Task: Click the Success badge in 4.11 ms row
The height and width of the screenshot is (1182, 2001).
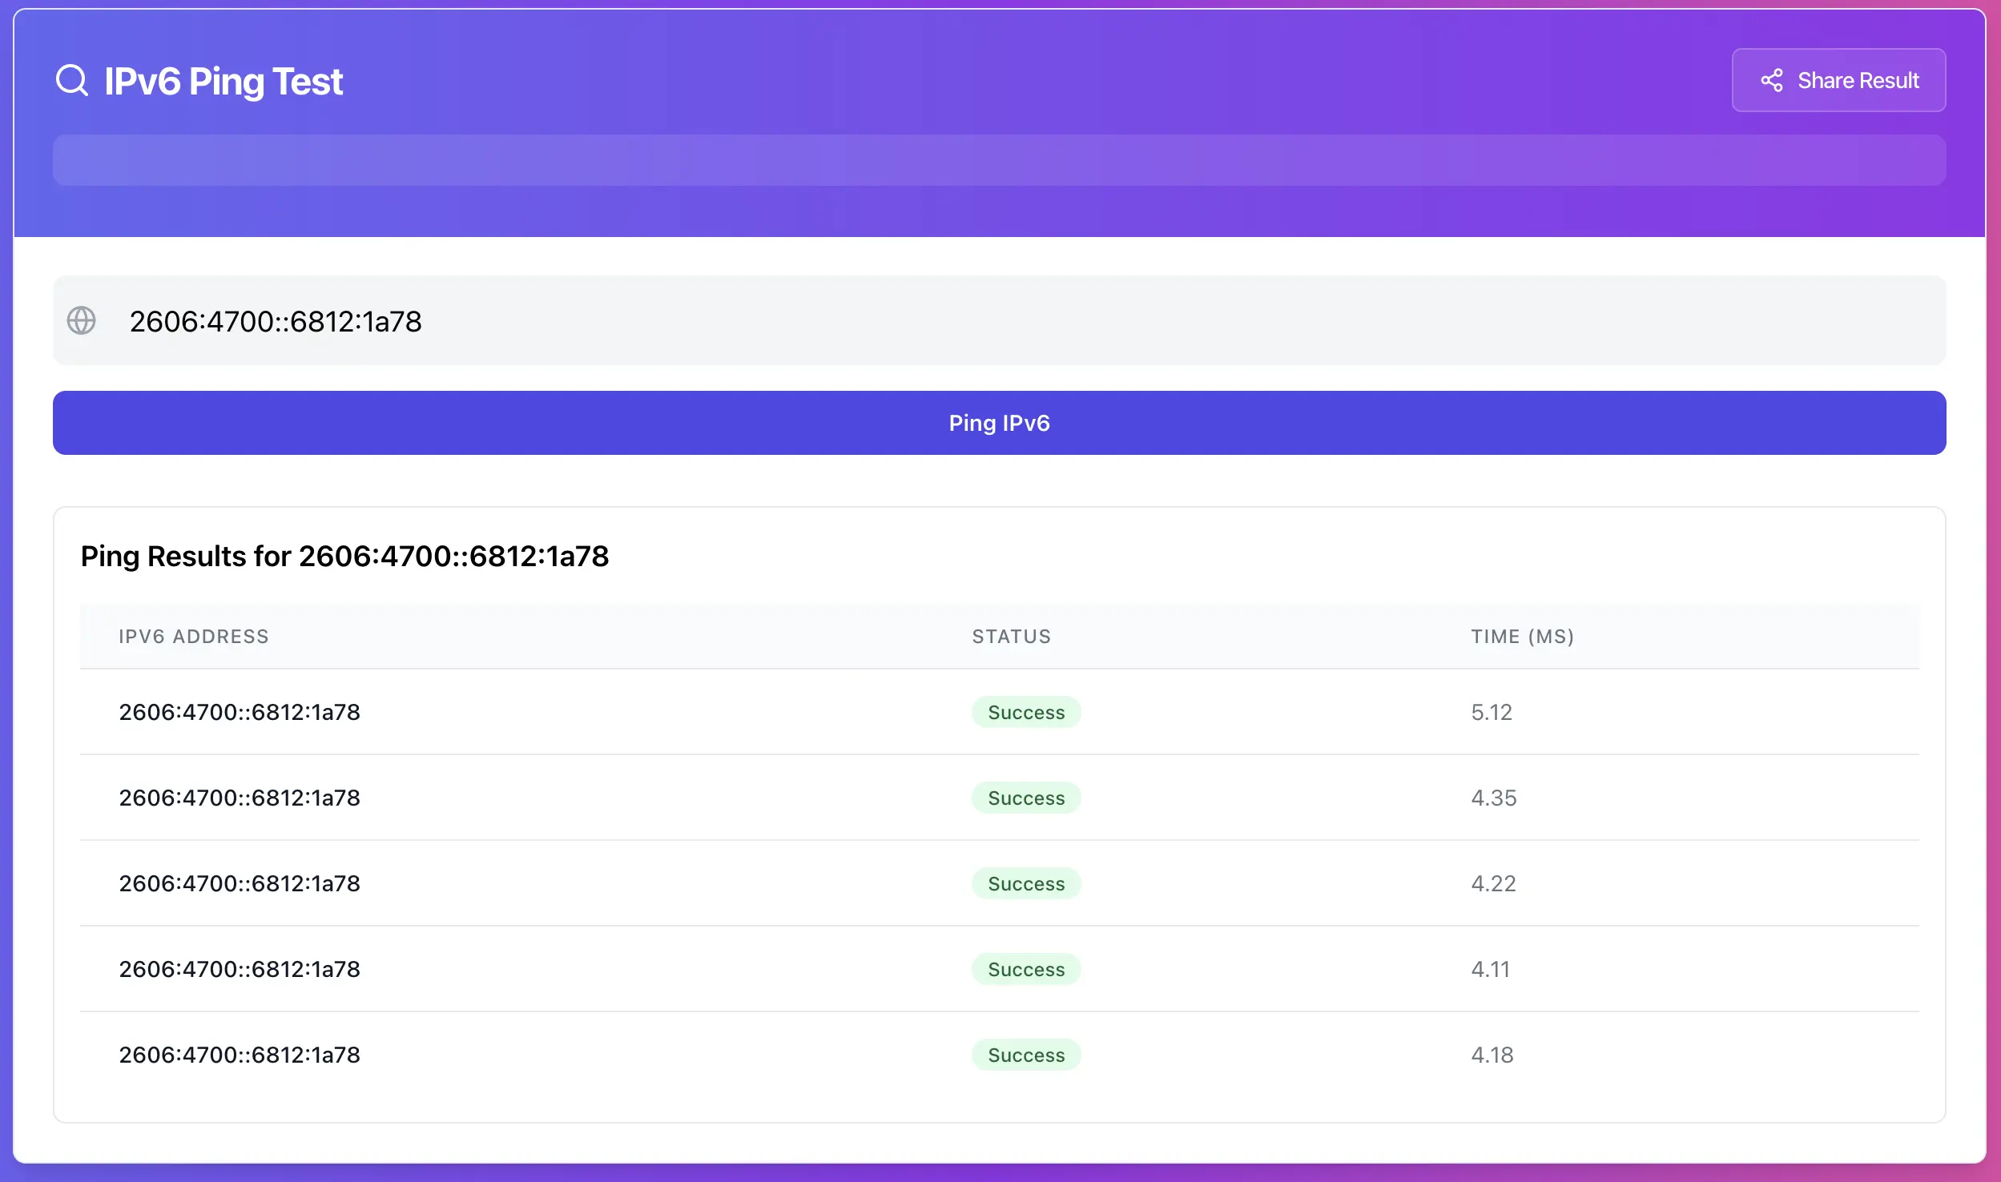Action: coord(1026,970)
